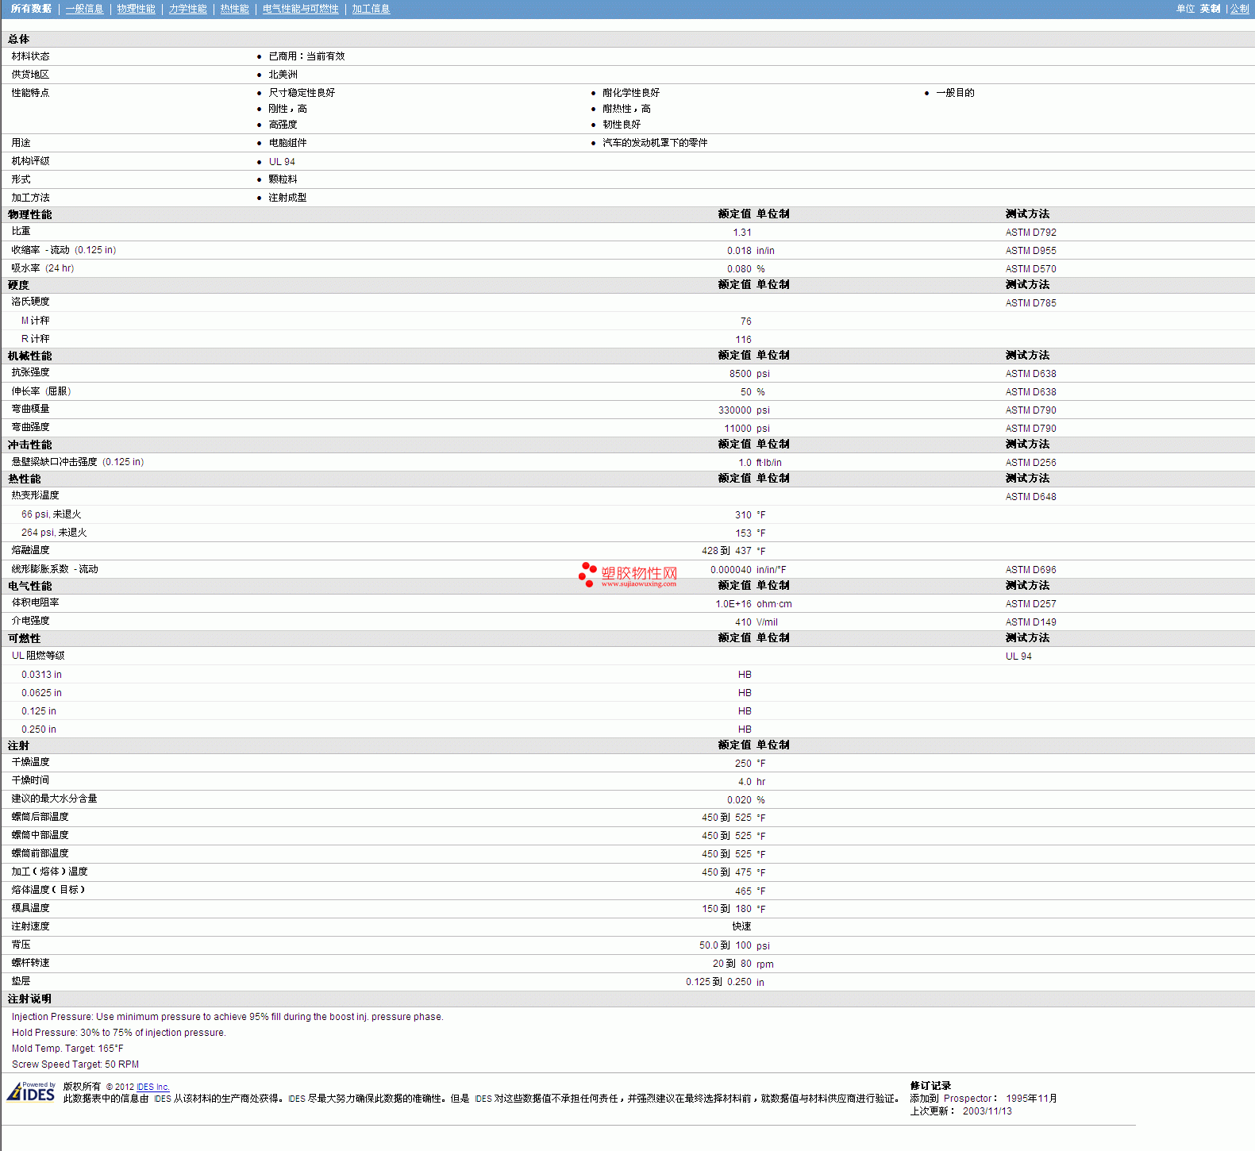This screenshot has height=1151, width=1255.
Task: Click the 悬壁梁缺口冲击强度 row label
Action: (78, 462)
